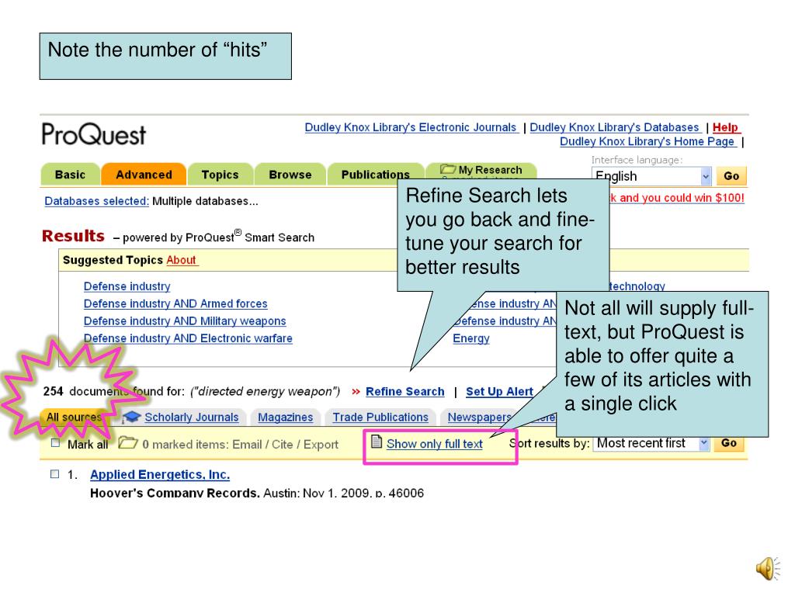Click the Databases selected link
The image size is (795, 596).
point(97,201)
